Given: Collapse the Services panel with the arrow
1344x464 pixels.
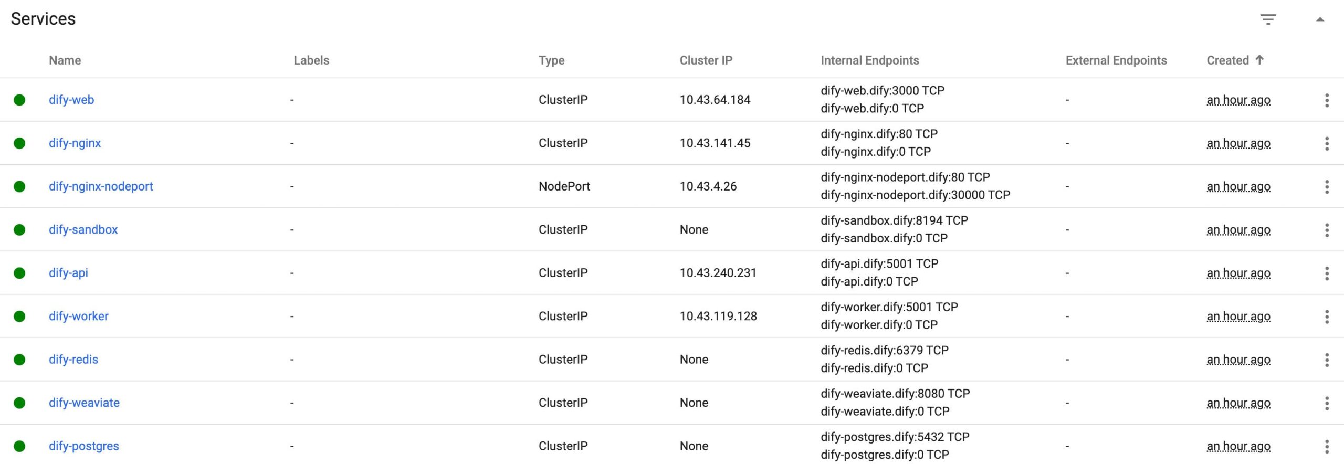Looking at the screenshot, I should (x=1320, y=19).
